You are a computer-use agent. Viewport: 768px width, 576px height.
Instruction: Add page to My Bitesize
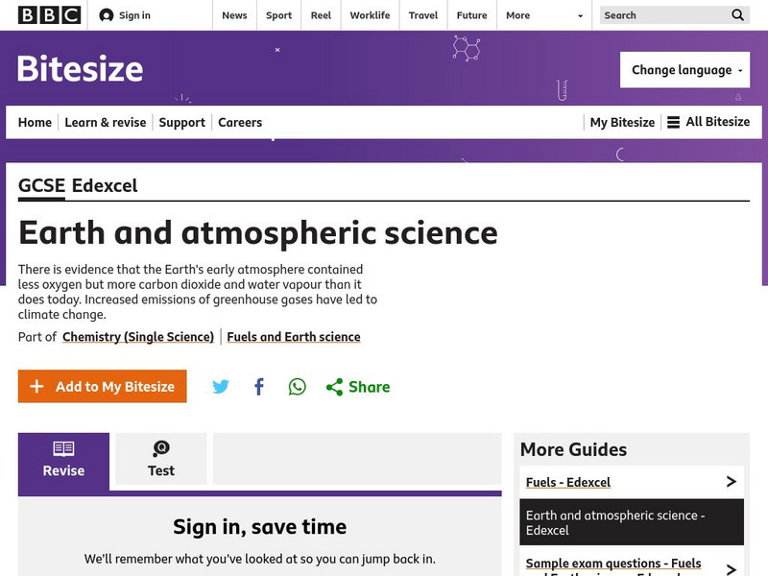(102, 387)
